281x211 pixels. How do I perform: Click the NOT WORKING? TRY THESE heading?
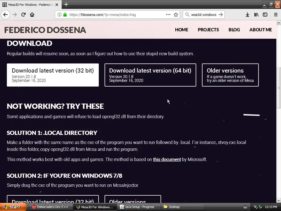(x=55, y=106)
